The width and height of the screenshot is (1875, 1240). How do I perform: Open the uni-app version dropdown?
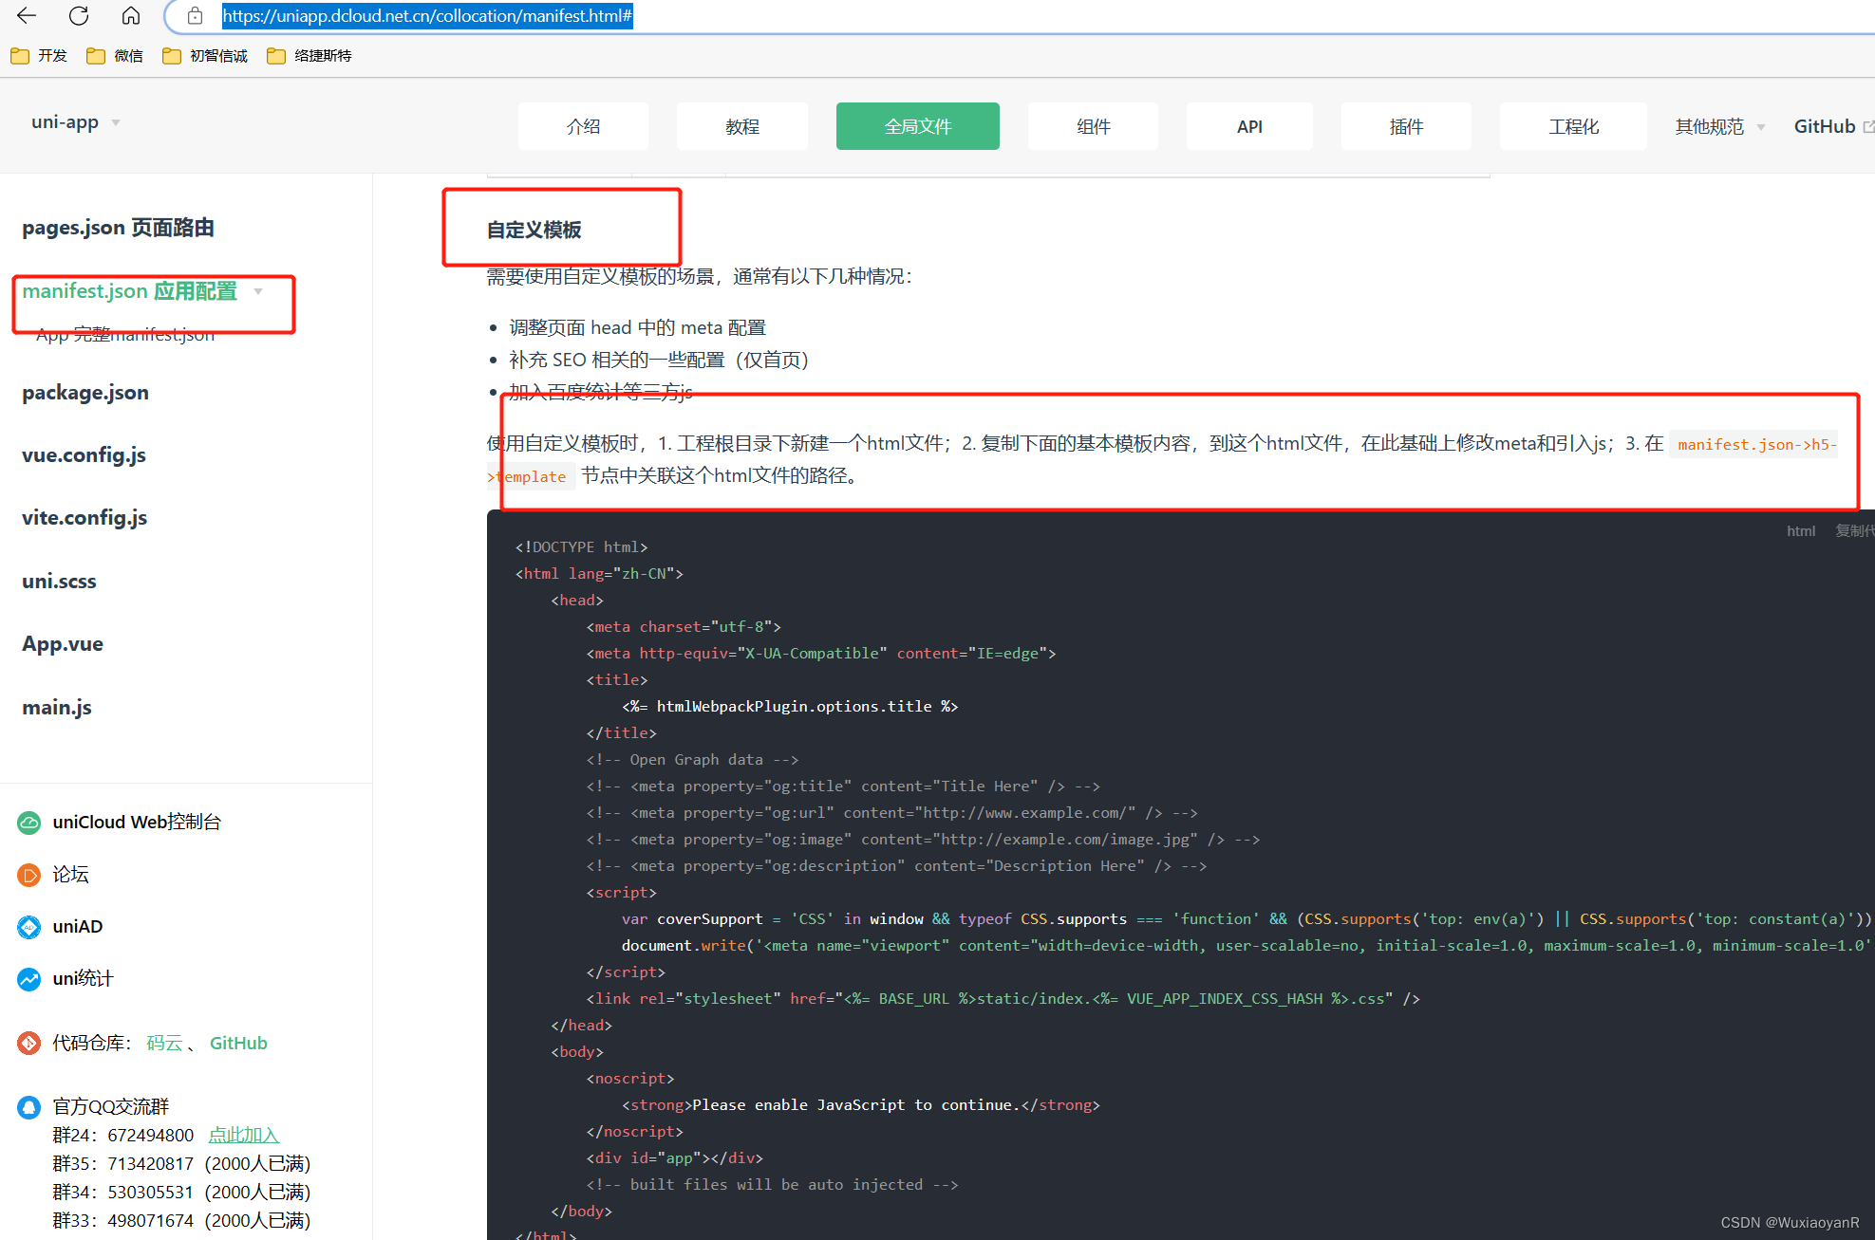pyautogui.click(x=115, y=121)
